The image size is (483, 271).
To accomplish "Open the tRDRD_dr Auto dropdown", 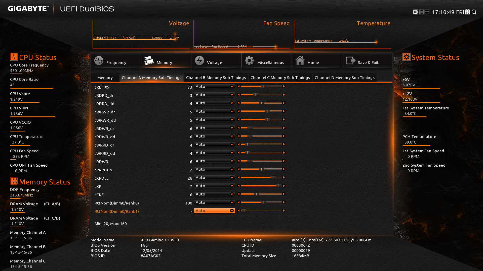I will (x=214, y=95).
